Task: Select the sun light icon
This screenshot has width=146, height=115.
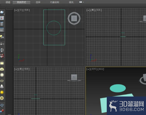Action: pyautogui.click(x=2, y=92)
